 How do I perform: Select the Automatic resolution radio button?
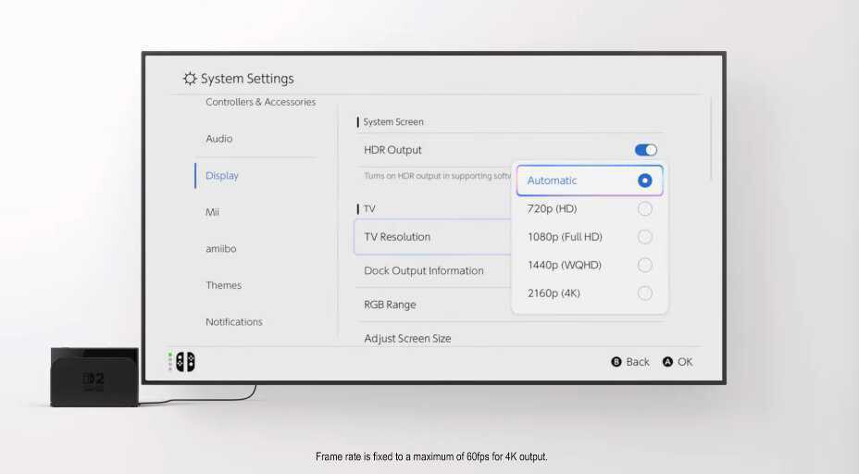(x=644, y=181)
